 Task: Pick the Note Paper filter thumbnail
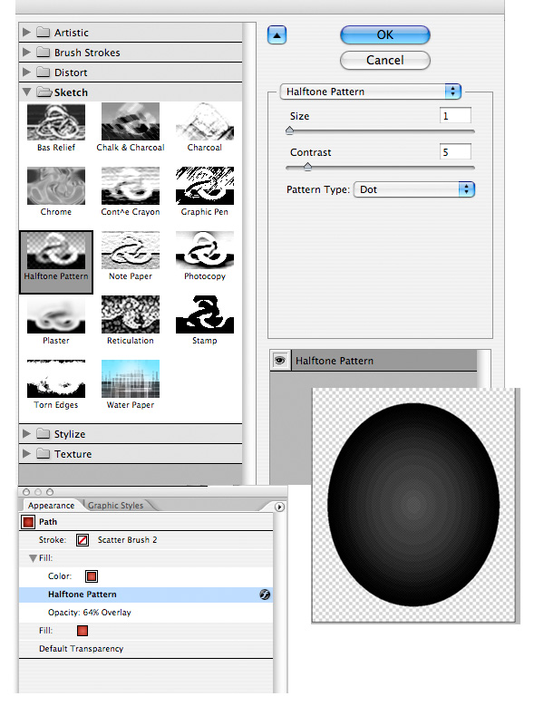point(131,250)
